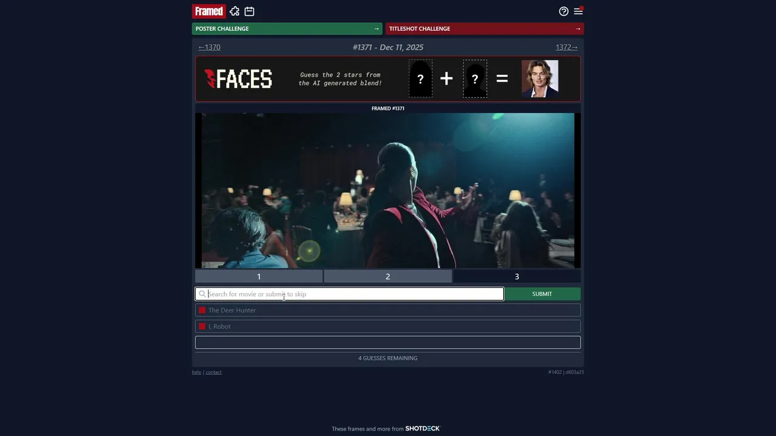Viewport: 776px width, 436px height.
Task: Click the Framed logo
Action: [209, 11]
